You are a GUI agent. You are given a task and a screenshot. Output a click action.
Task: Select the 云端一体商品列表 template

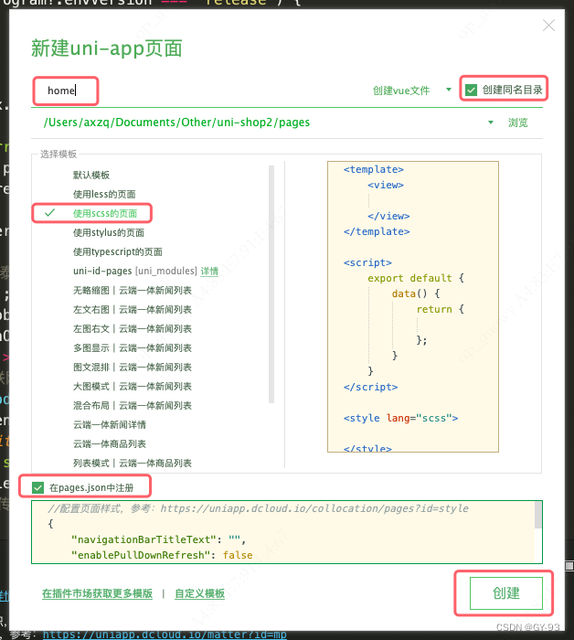[110, 443]
